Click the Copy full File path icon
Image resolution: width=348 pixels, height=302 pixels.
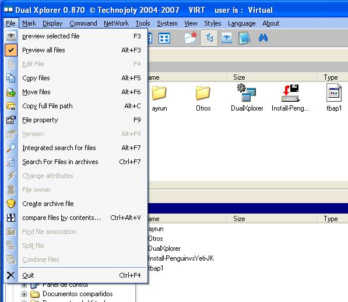11,106
